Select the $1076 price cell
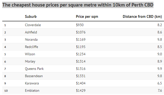The image size is (164, 95). click(x=81, y=32)
